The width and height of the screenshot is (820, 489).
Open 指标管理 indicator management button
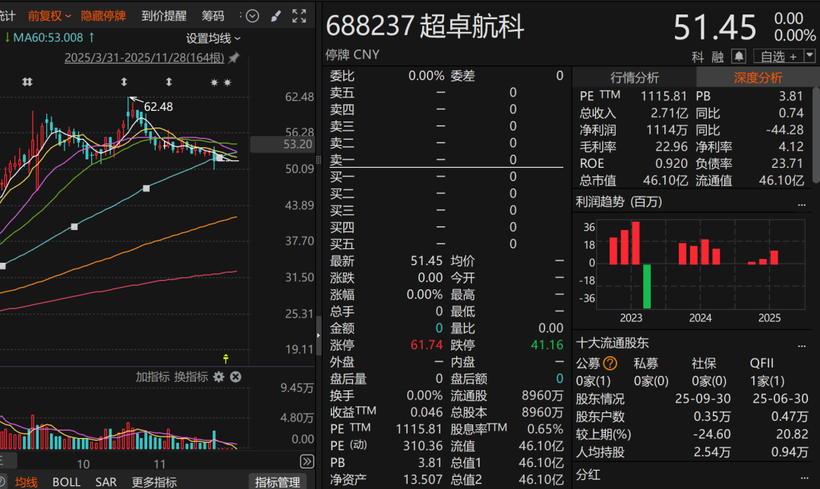coord(277,481)
